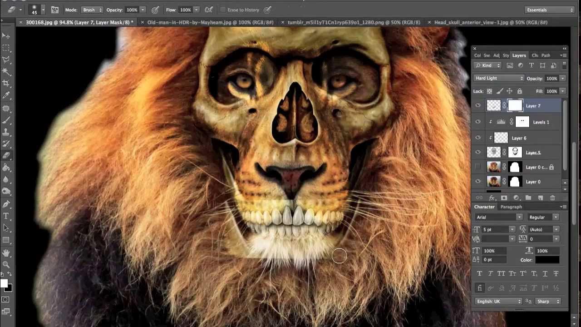Image resolution: width=581 pixels, height=327 pixels.
Task: Add layer mask icon in Layers panel
Action: (504, 198)
